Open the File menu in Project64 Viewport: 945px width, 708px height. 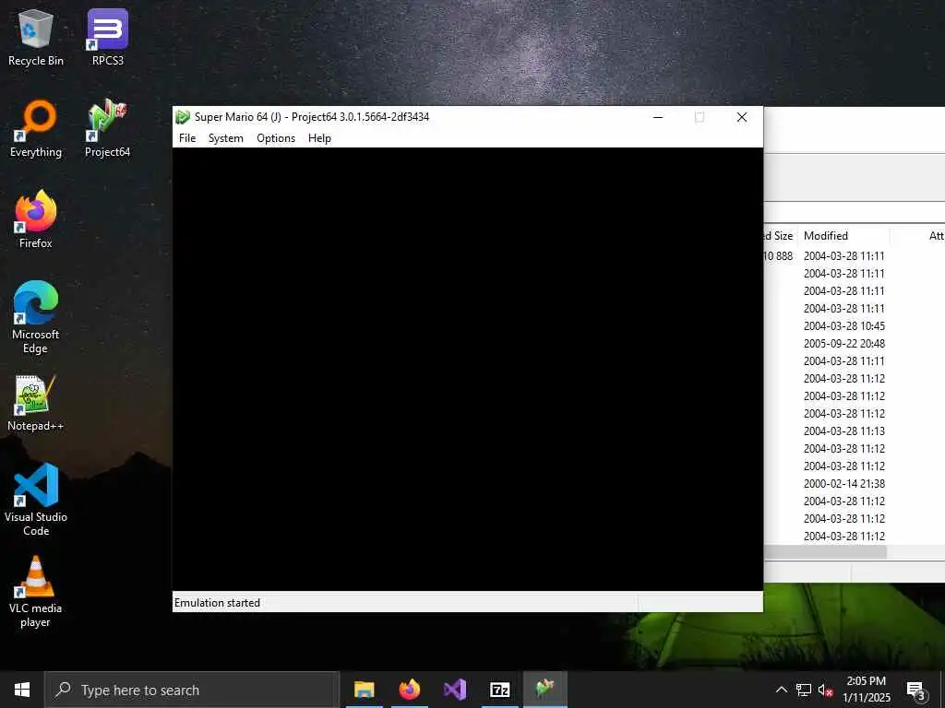point(187,138)
